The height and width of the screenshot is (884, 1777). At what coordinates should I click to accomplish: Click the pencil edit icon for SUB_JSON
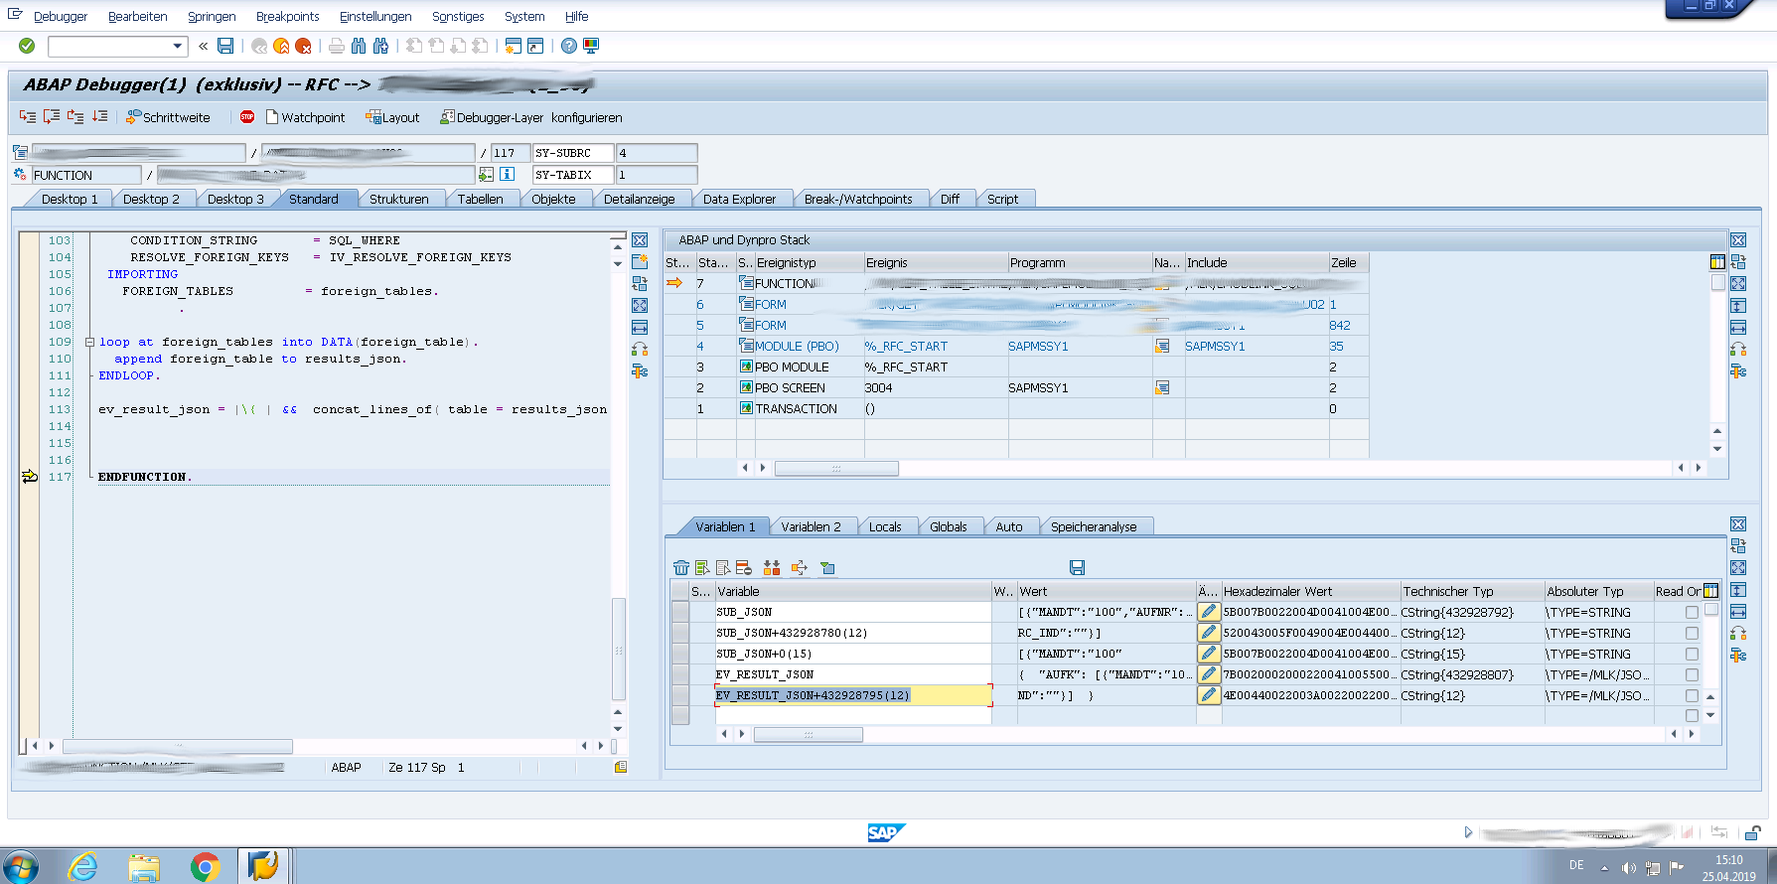1208,612
